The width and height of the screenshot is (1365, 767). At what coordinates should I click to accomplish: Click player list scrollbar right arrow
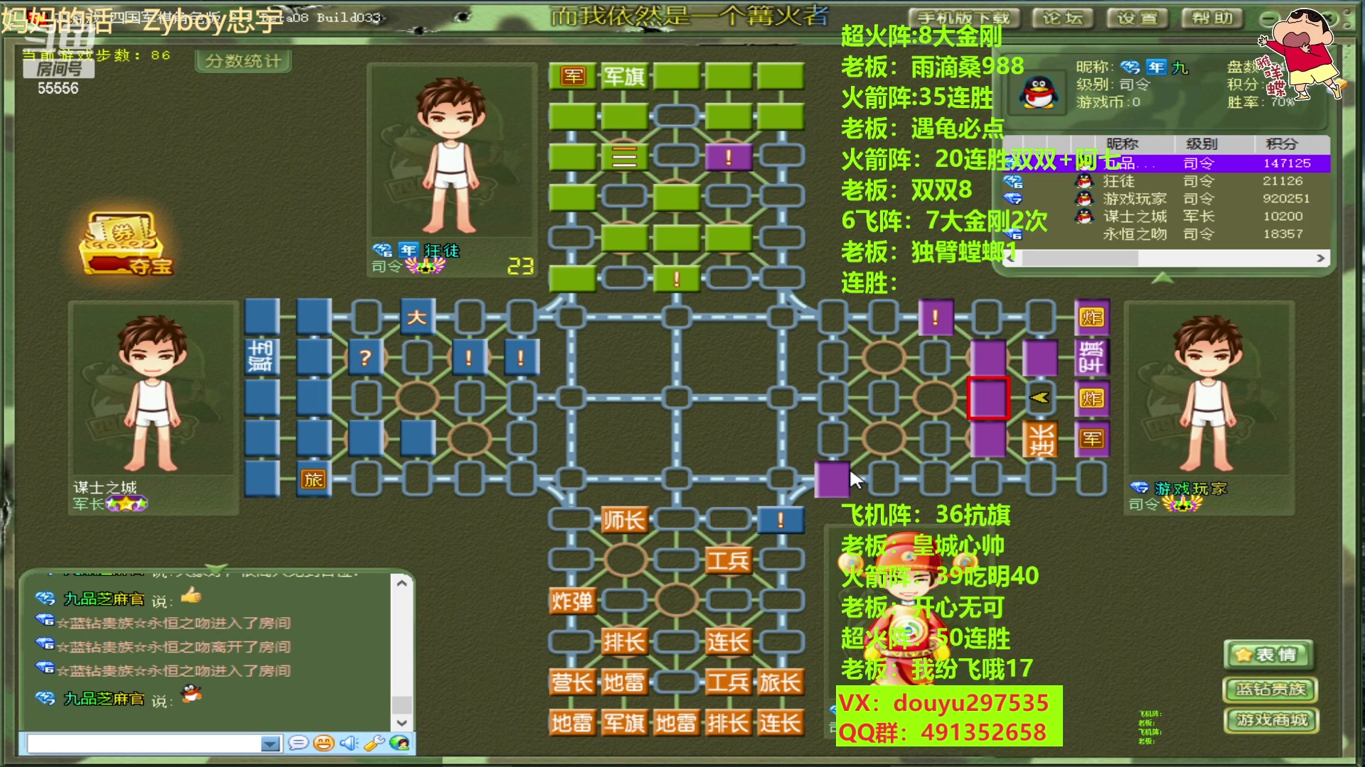click(x=1320, y=259)
